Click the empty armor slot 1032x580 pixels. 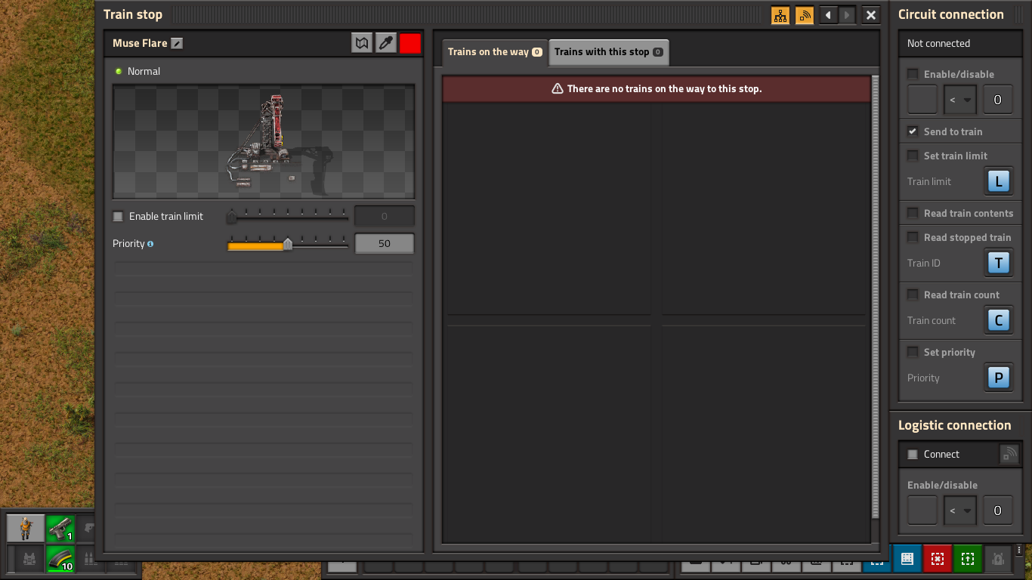point(29,559)
